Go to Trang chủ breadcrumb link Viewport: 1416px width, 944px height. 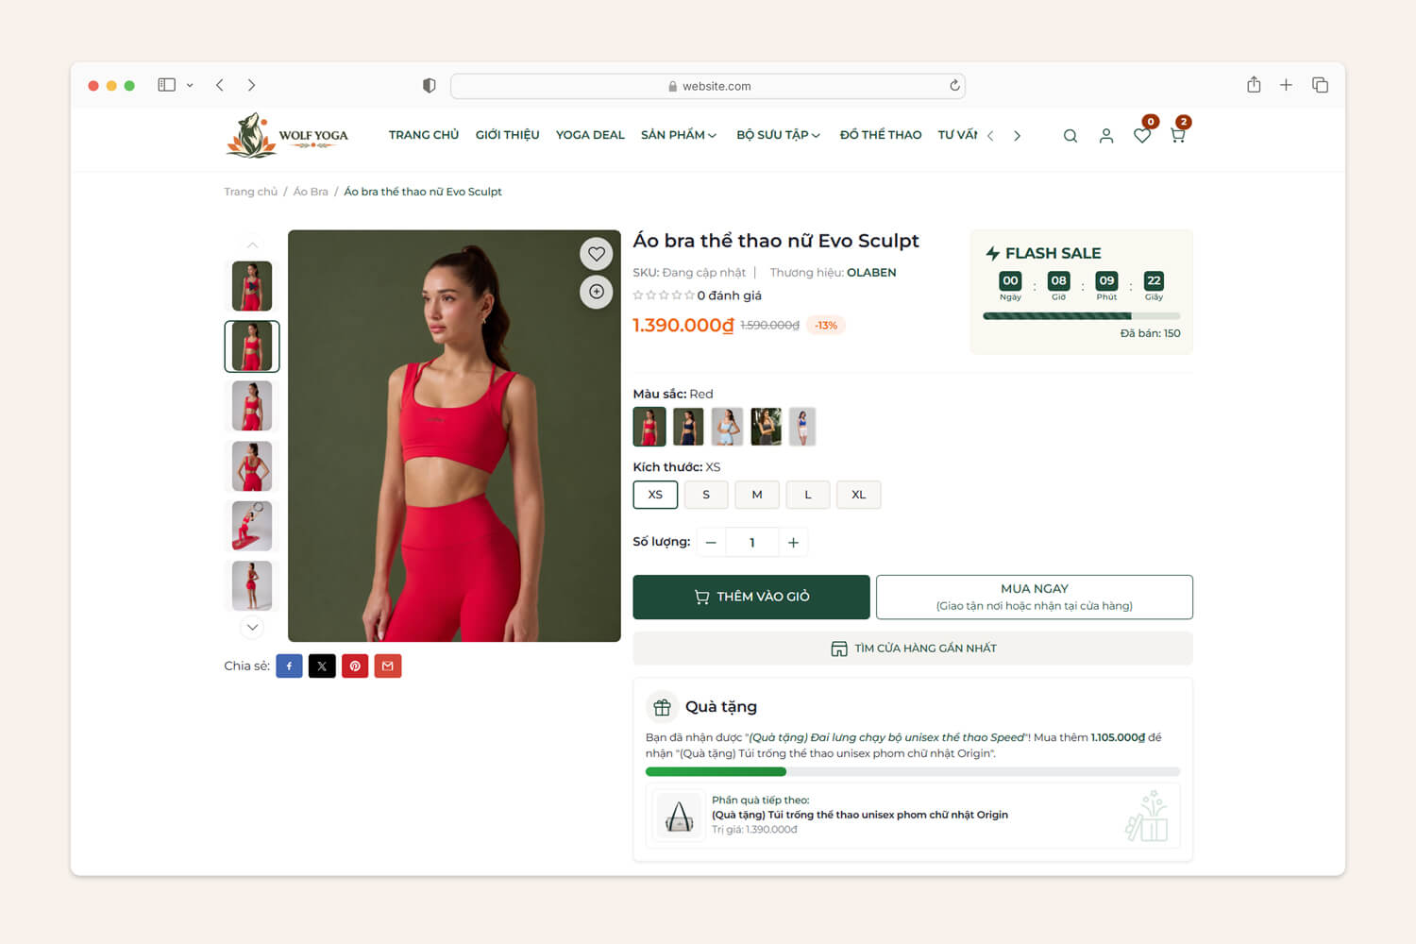251,192
